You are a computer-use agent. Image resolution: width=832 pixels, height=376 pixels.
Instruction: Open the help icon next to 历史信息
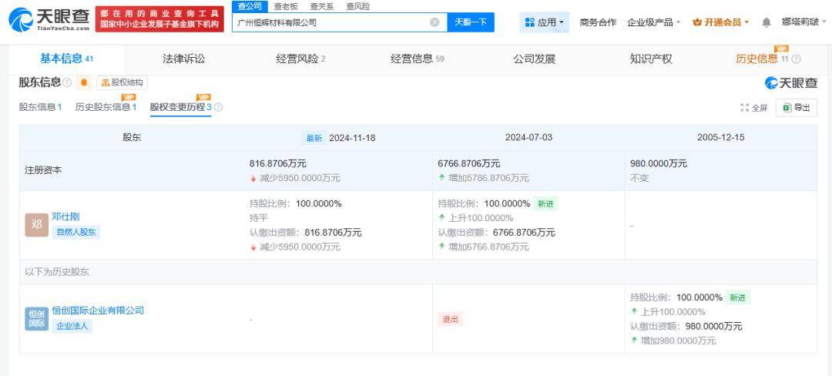click(x=795, y=59)
